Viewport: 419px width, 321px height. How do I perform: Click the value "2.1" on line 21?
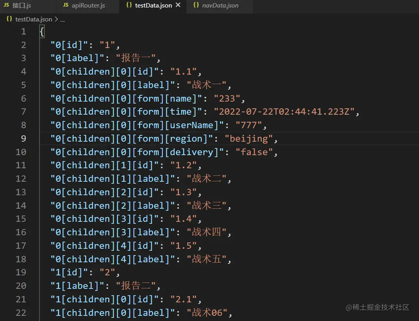pos(184,299)
